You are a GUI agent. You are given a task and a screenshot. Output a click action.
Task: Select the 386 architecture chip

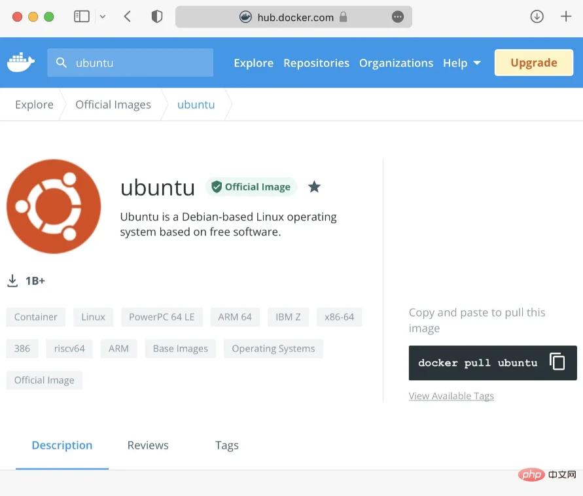coord(22,348)
